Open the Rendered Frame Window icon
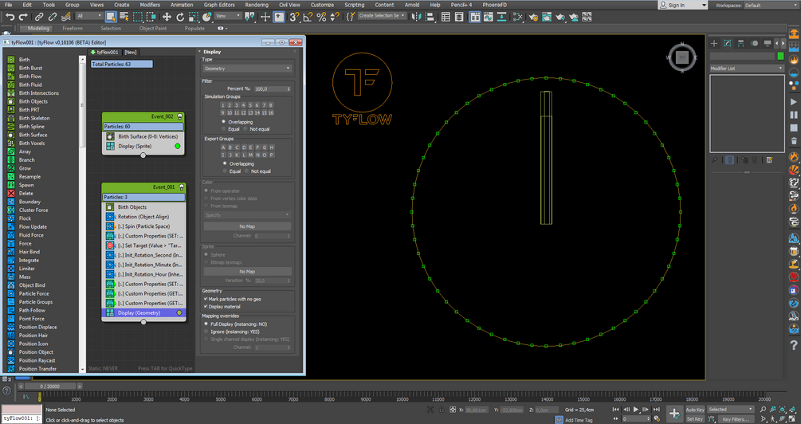This screenshot has width=801, height=424. 547,17
